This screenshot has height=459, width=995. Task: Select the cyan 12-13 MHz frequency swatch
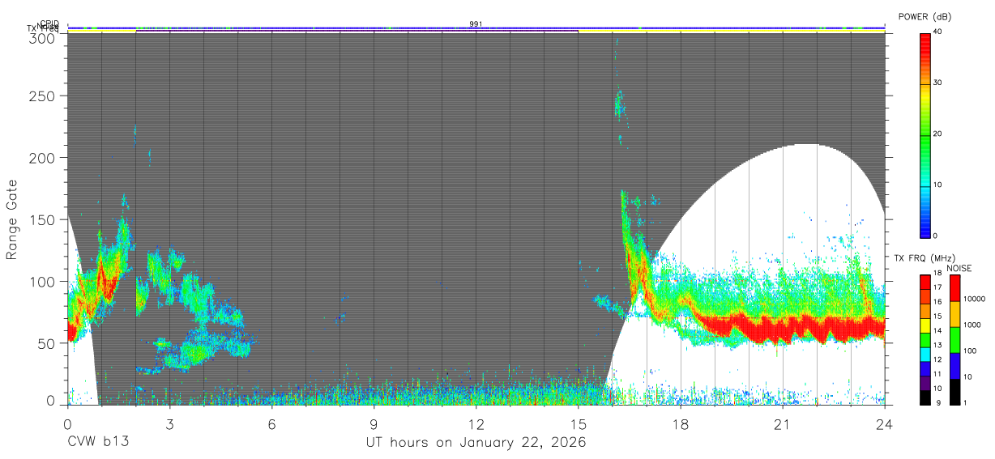coord(925,354)
